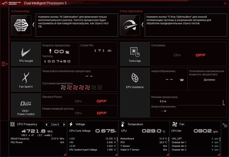Screen dimensions: 229x157
Task: Click the Voltage lightning icon
Action: [x=71, y=124]
